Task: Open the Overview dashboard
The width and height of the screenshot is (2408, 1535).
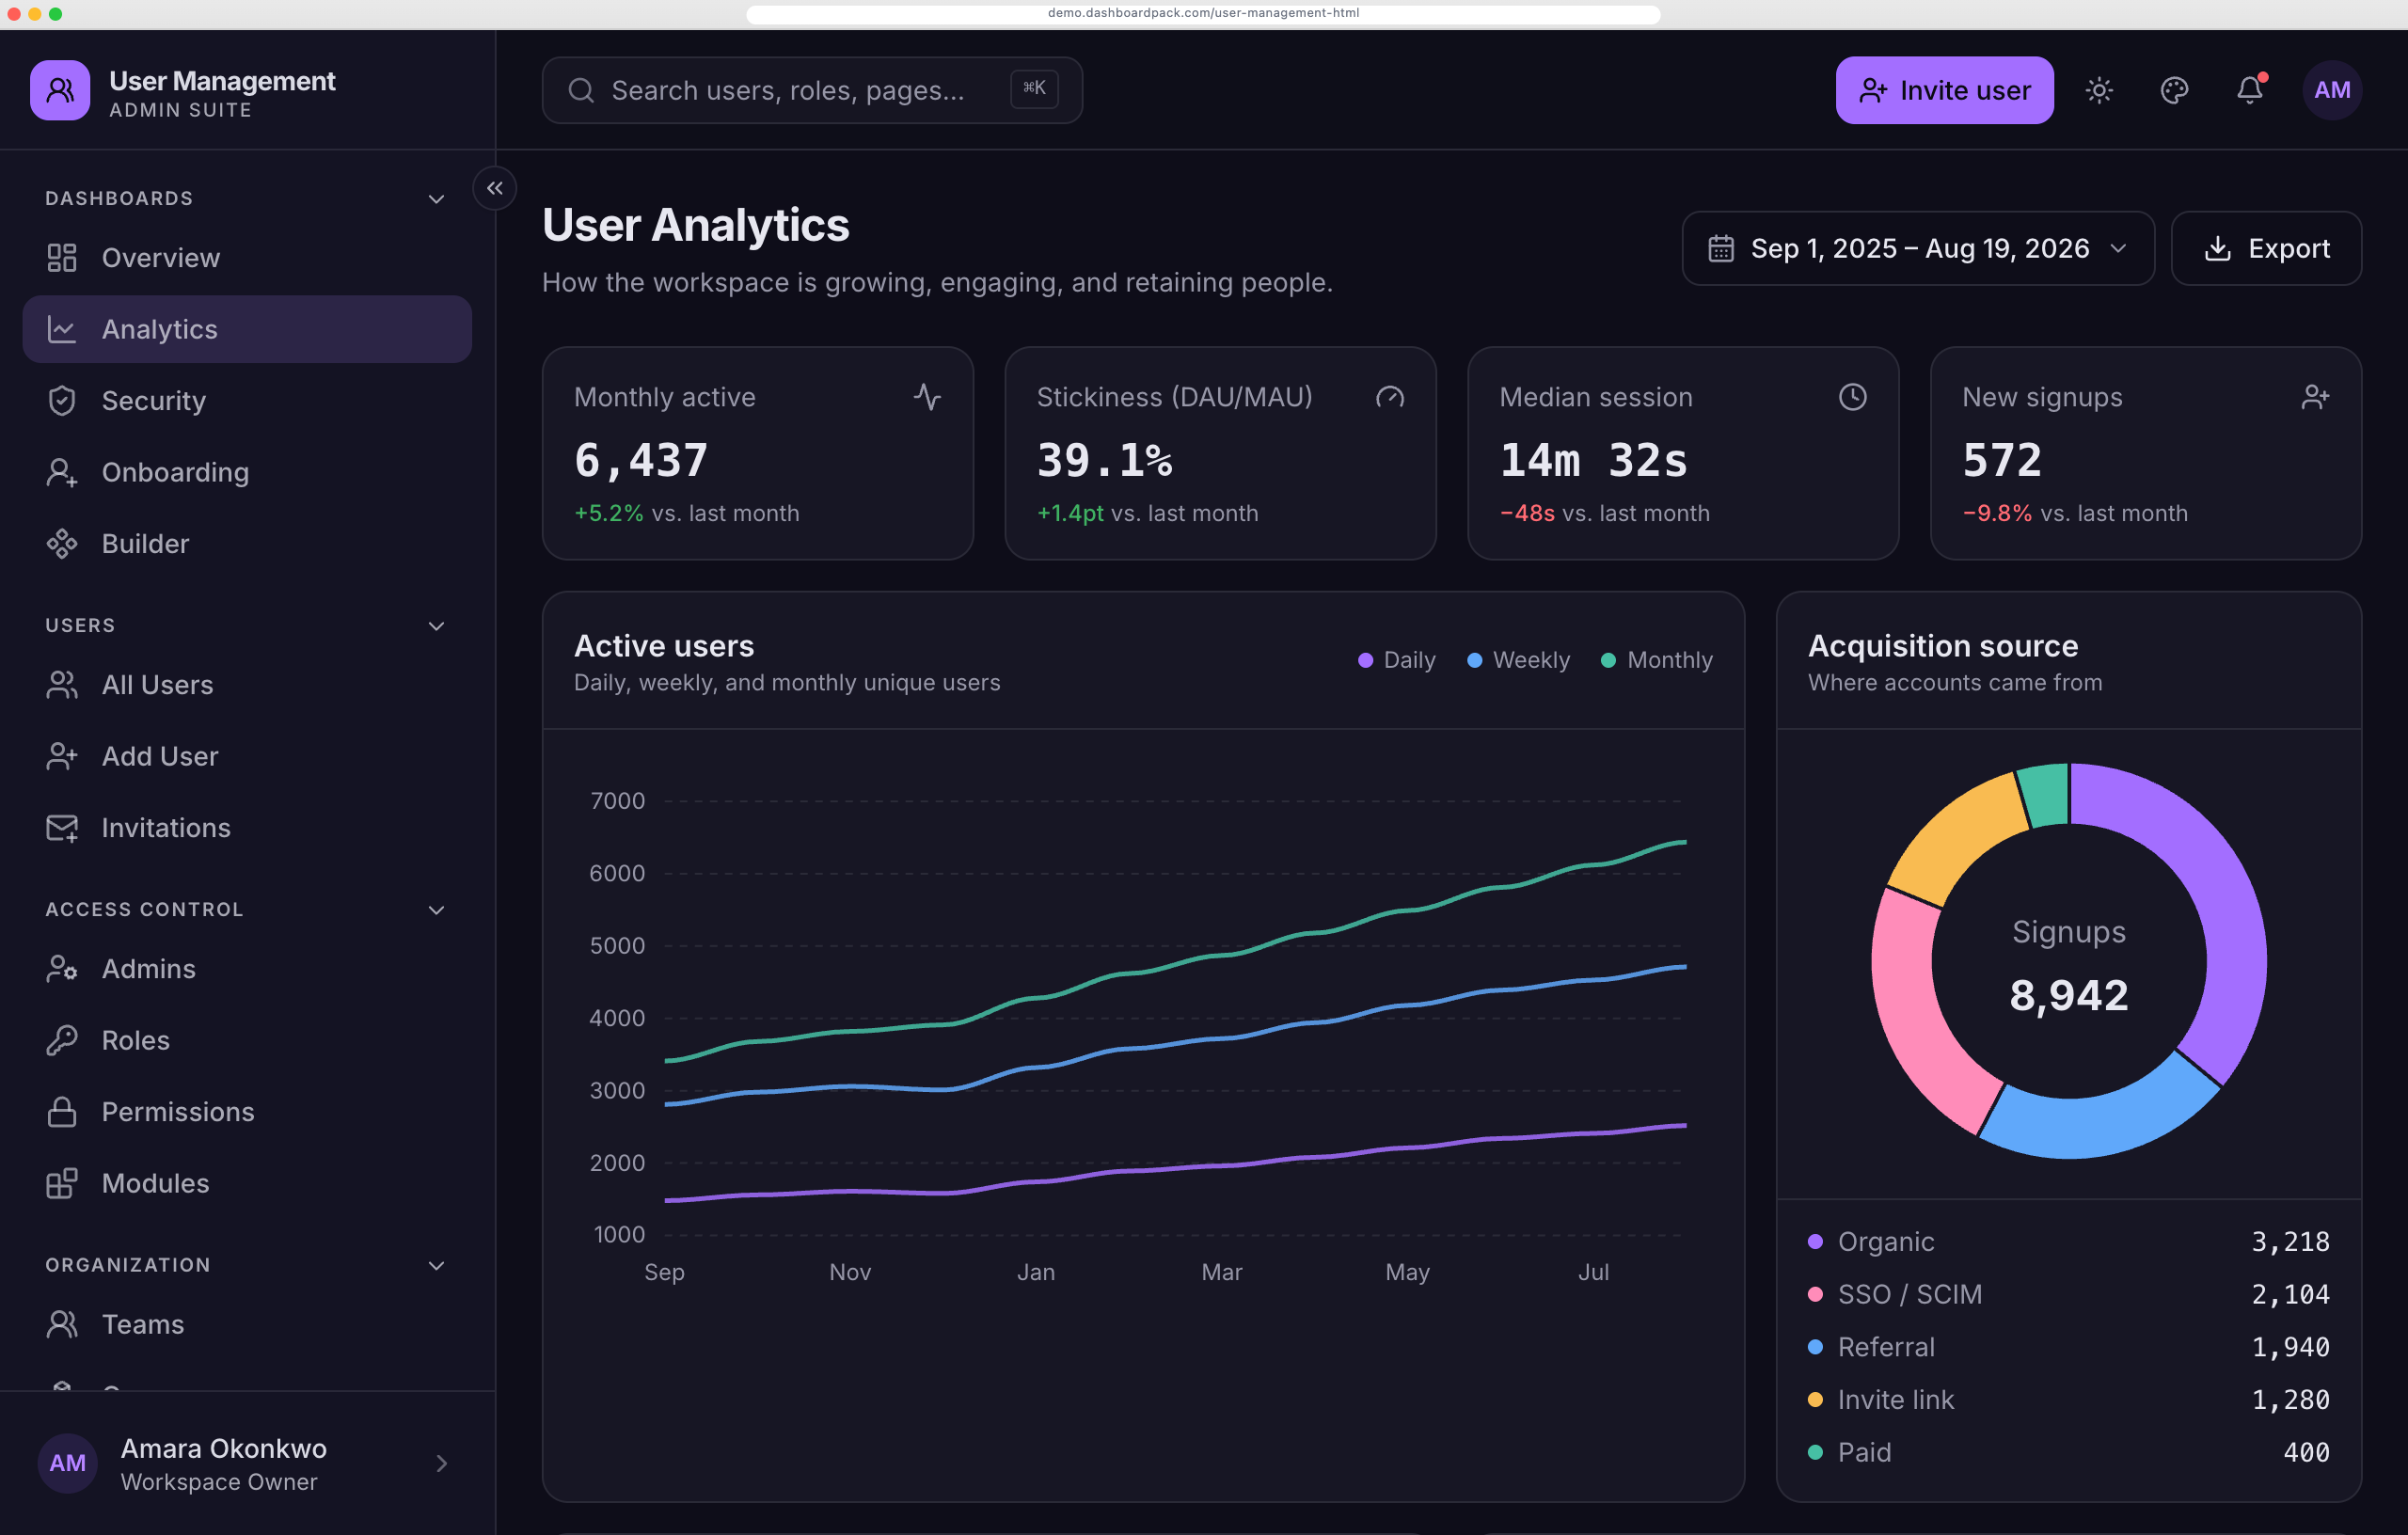Action: click(247, 258)
